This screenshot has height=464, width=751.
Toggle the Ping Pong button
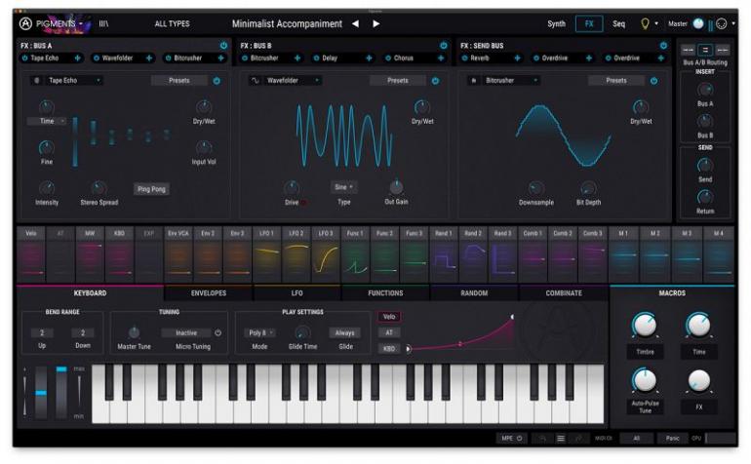point(151,189)
